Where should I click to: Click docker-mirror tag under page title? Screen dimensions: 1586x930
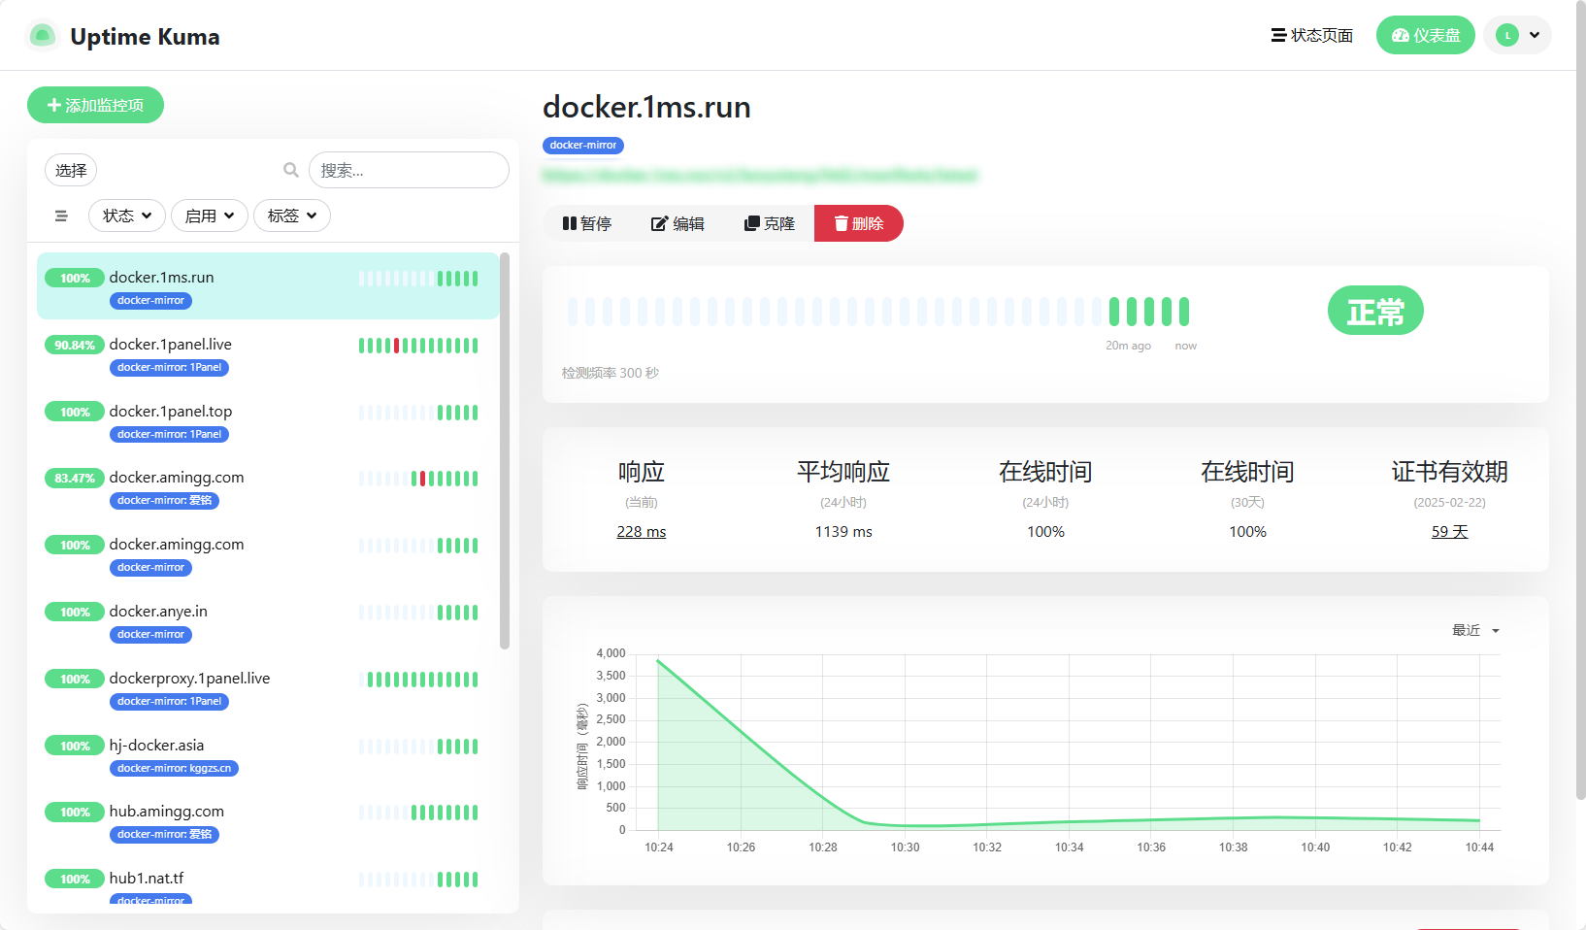(x=582, y=145)
